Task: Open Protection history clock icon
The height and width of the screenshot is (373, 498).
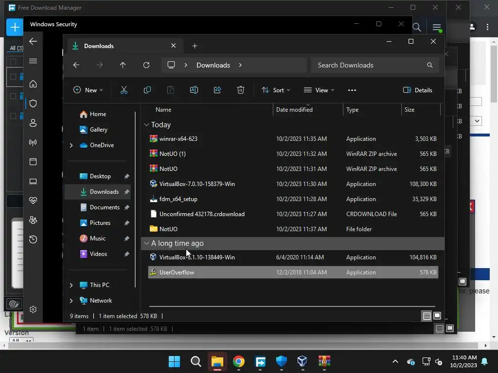Action: click(33, 239)
